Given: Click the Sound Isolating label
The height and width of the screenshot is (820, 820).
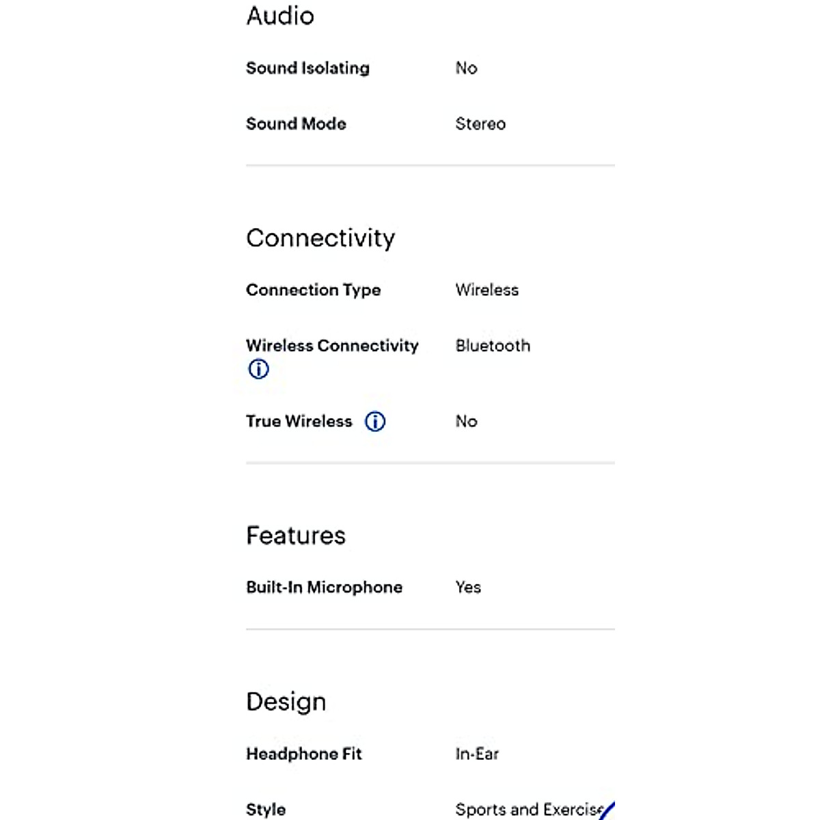Looking at the screenshot, I should (x=307, y=68).
